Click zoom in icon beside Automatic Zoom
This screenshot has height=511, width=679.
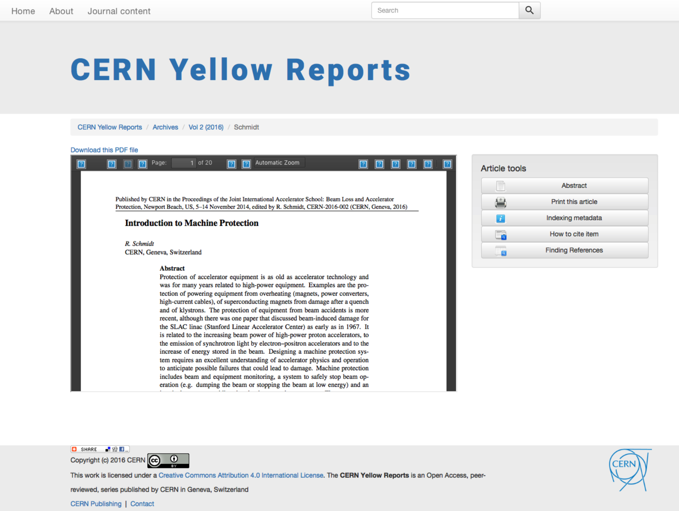coord(246,164)
